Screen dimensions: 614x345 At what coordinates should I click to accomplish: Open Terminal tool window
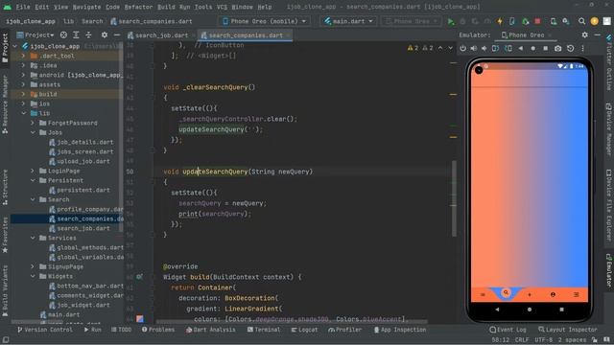[x=264, y=330]
